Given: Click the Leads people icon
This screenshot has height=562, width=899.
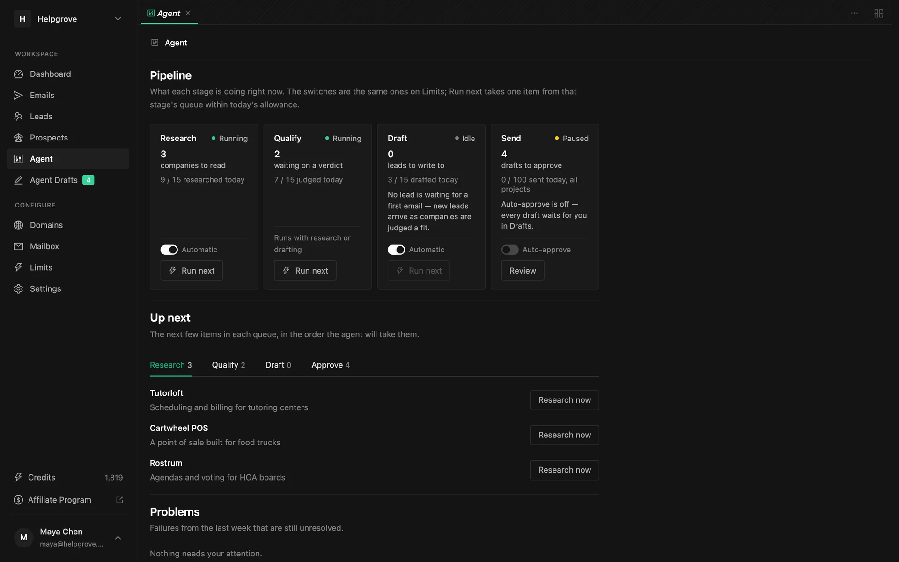Looking at the screenshot, I should 18,116.
